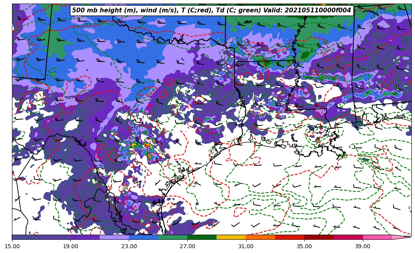This screenshot has width=415, height=253.
Task: Click the 15.00 colorbar tick label
Action: 12,246
